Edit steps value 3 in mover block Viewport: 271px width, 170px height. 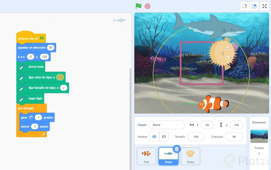[35, 126]
